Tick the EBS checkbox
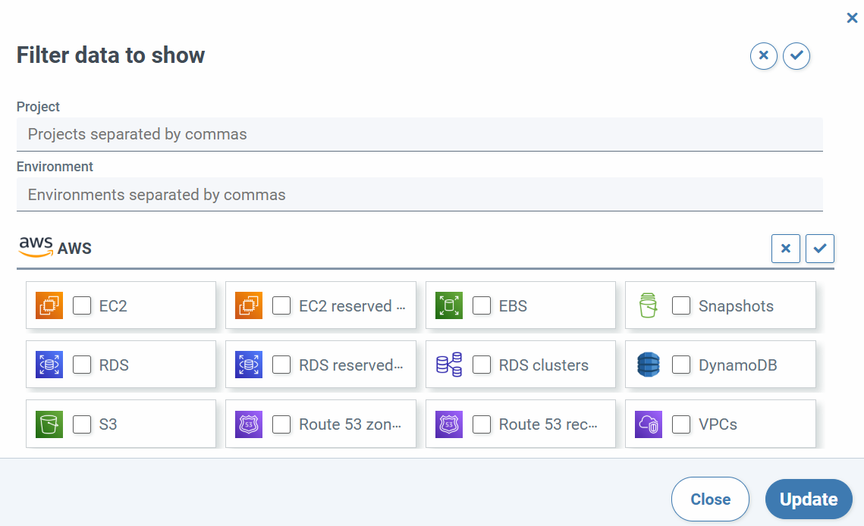The height and width of the screenshot is (526, 864). [482, 305]
